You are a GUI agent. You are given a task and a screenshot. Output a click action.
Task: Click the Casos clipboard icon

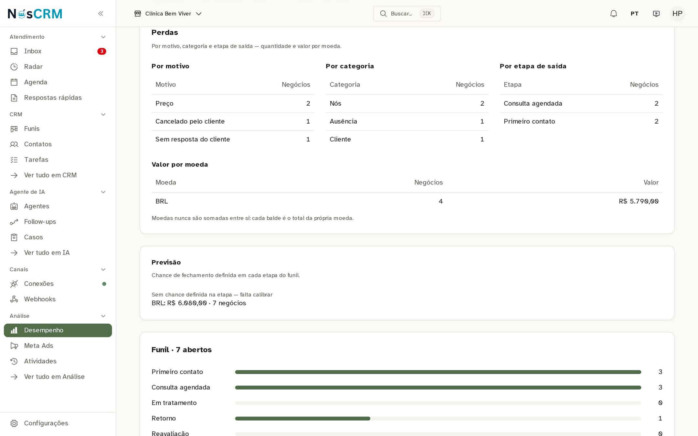pyautogui.click(x=14, y=237)
